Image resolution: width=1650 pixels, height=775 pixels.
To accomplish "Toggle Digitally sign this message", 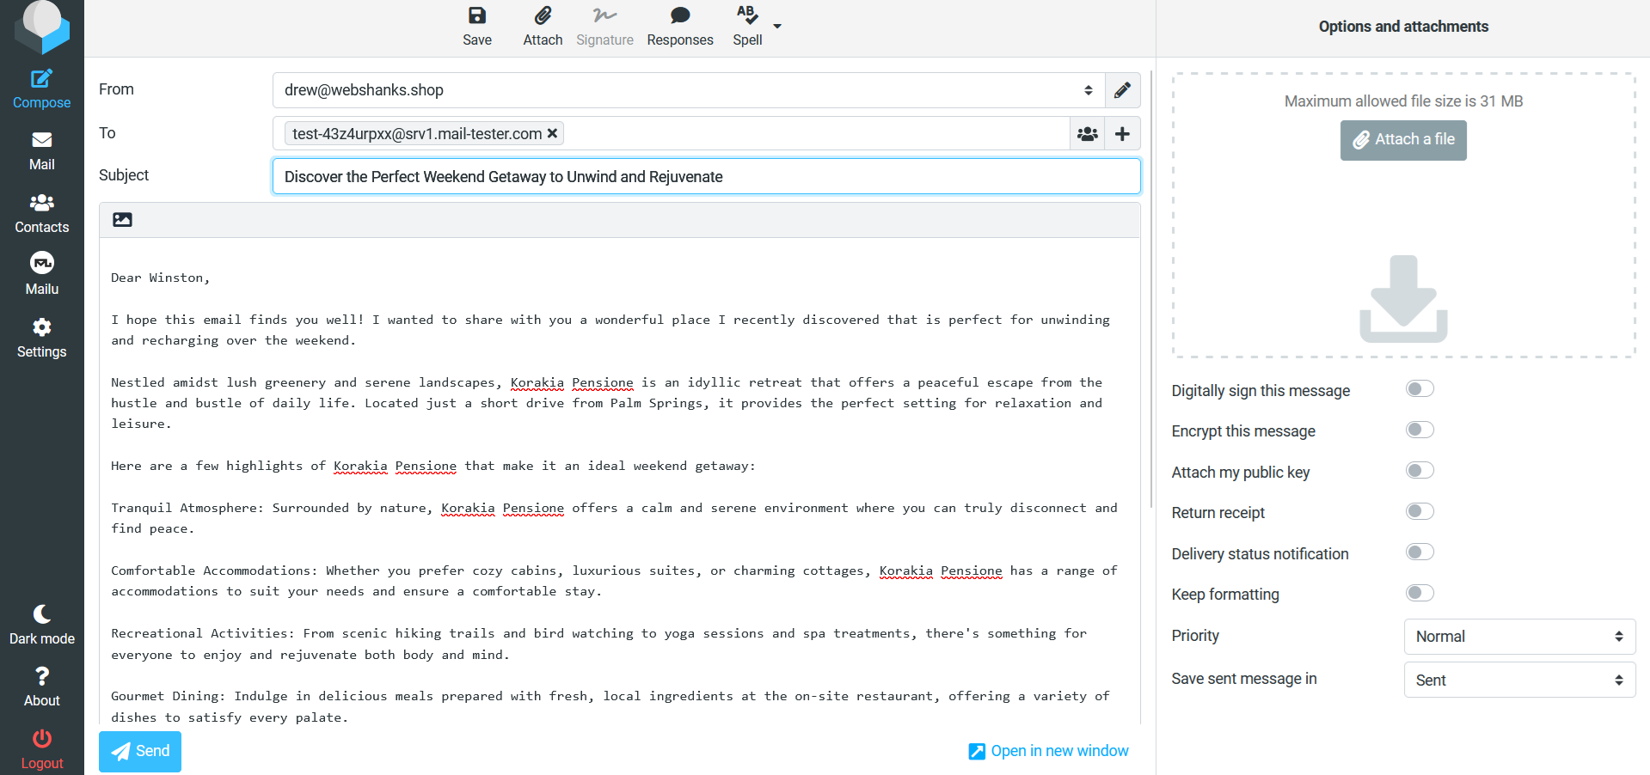I will pyautogui.click(x=1420, y=389).
